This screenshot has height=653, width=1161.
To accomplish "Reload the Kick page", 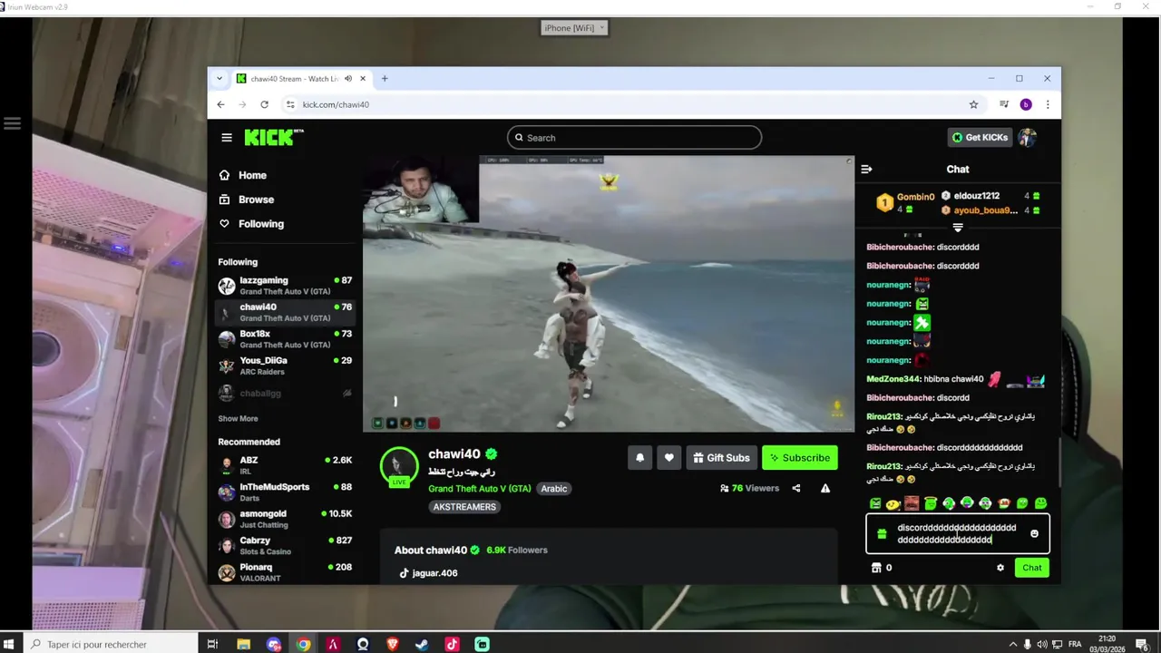I will pyautogui.click(x=264, y=104).
